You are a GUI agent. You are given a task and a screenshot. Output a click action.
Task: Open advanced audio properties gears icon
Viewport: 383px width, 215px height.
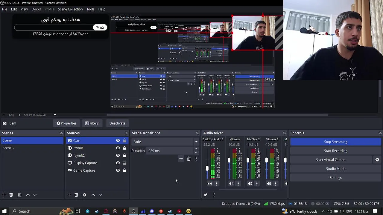click(x=205, y=195)
